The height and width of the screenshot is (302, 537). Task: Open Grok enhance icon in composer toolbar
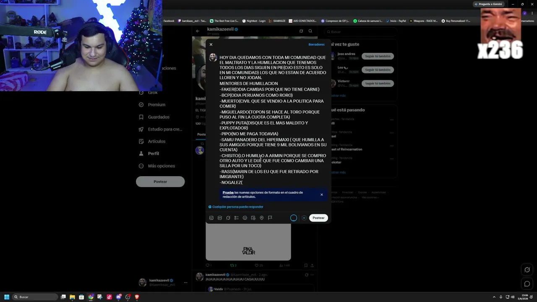tap(228, 218)
